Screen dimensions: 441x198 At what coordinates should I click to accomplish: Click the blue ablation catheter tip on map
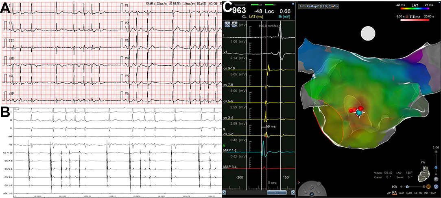(359, 112)
